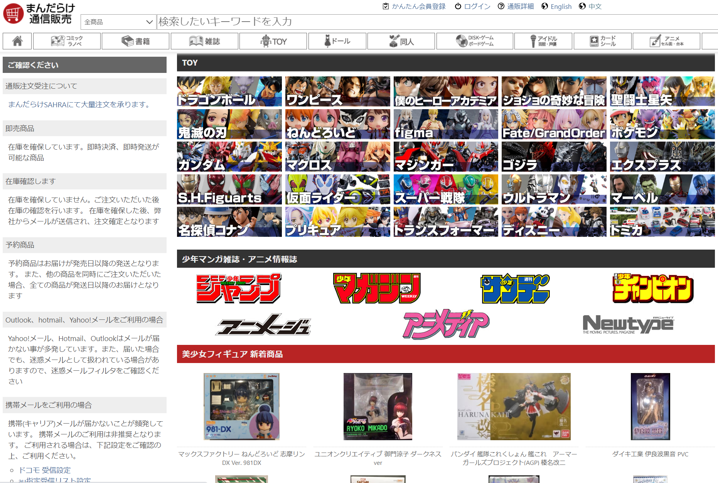This screenshot has width=718, height=483.
Task: Select the トランスフォーマー banner
Action: click(x=446, y=222)
